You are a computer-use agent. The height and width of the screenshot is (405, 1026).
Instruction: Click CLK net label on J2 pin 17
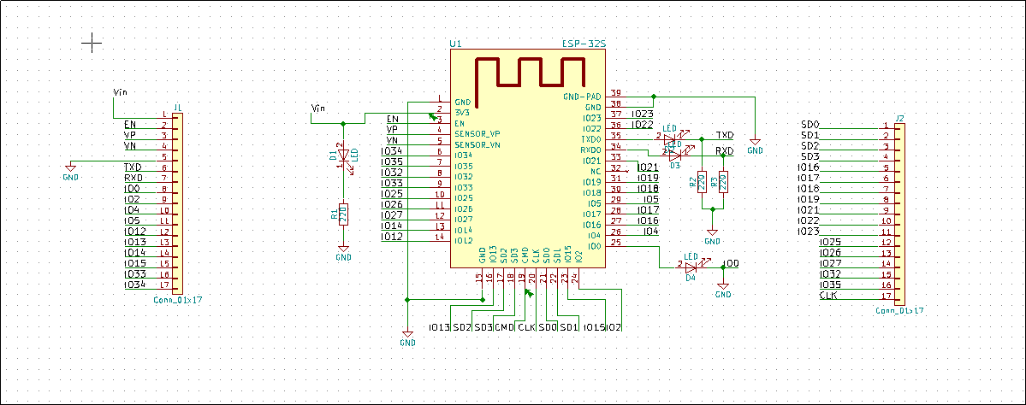[827, 296]
